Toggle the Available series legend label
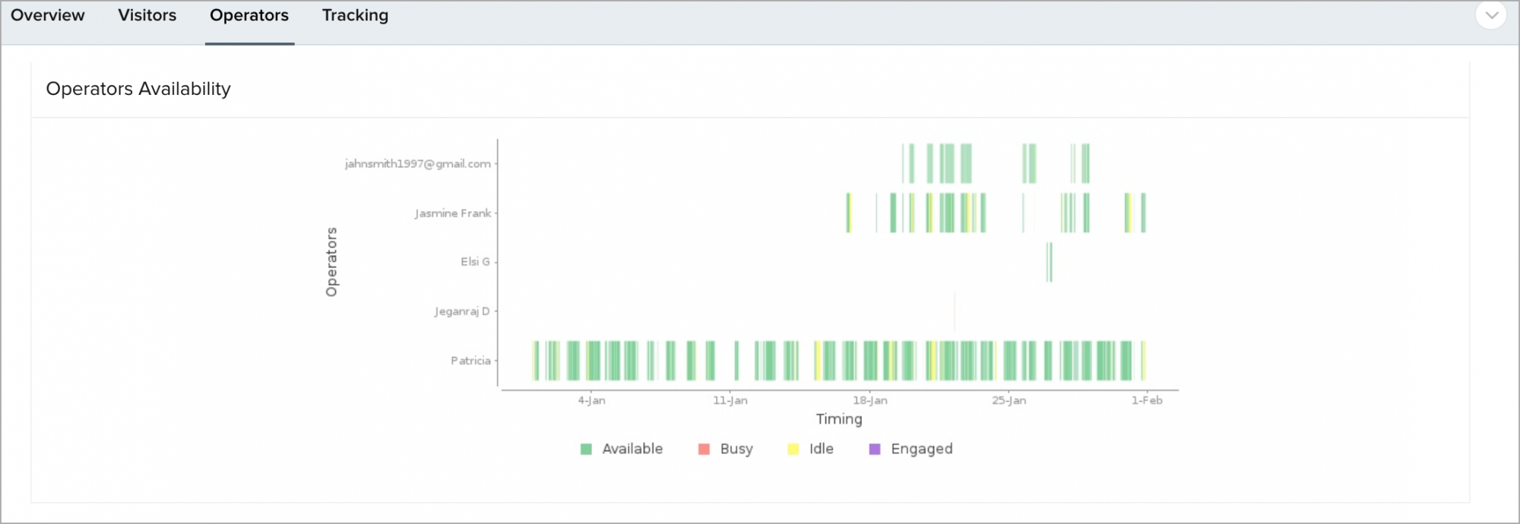 coord(632,449)
